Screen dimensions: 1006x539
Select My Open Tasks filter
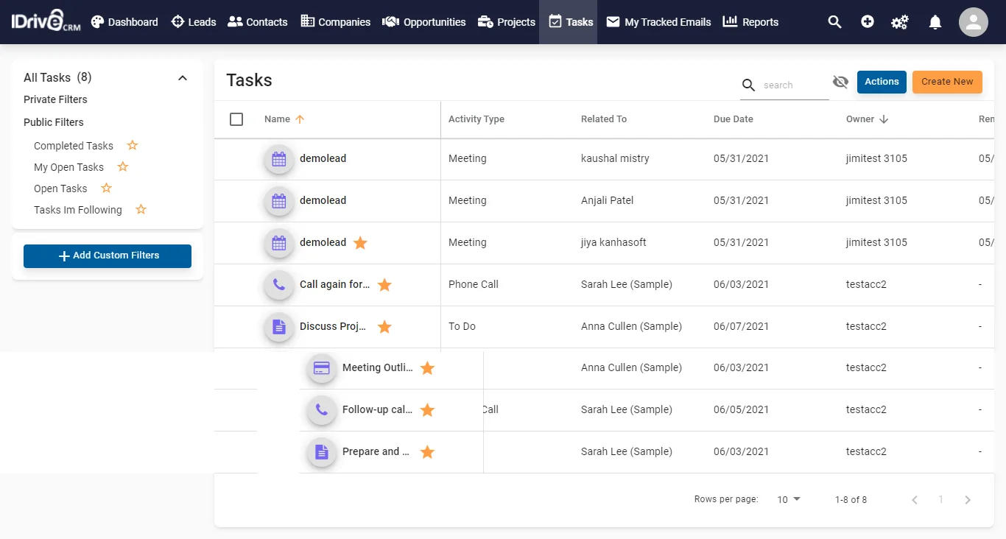[68, 167]
